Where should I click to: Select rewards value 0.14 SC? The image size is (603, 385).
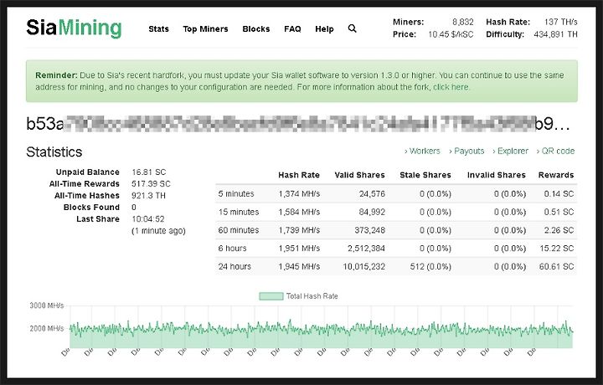559,193
